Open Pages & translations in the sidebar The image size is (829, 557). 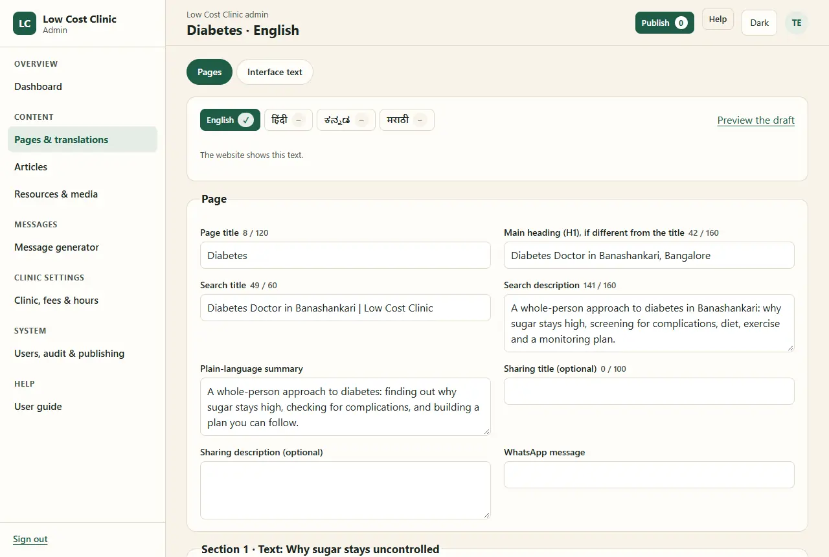coord(82,140)
